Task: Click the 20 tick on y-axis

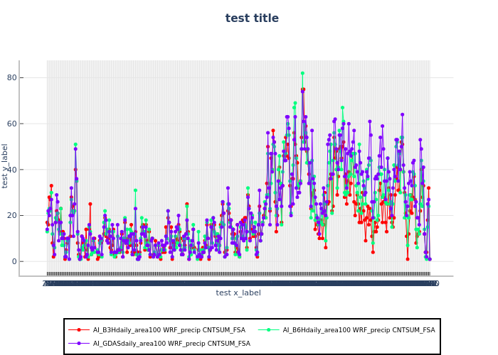Action: (x=31, y=215)
